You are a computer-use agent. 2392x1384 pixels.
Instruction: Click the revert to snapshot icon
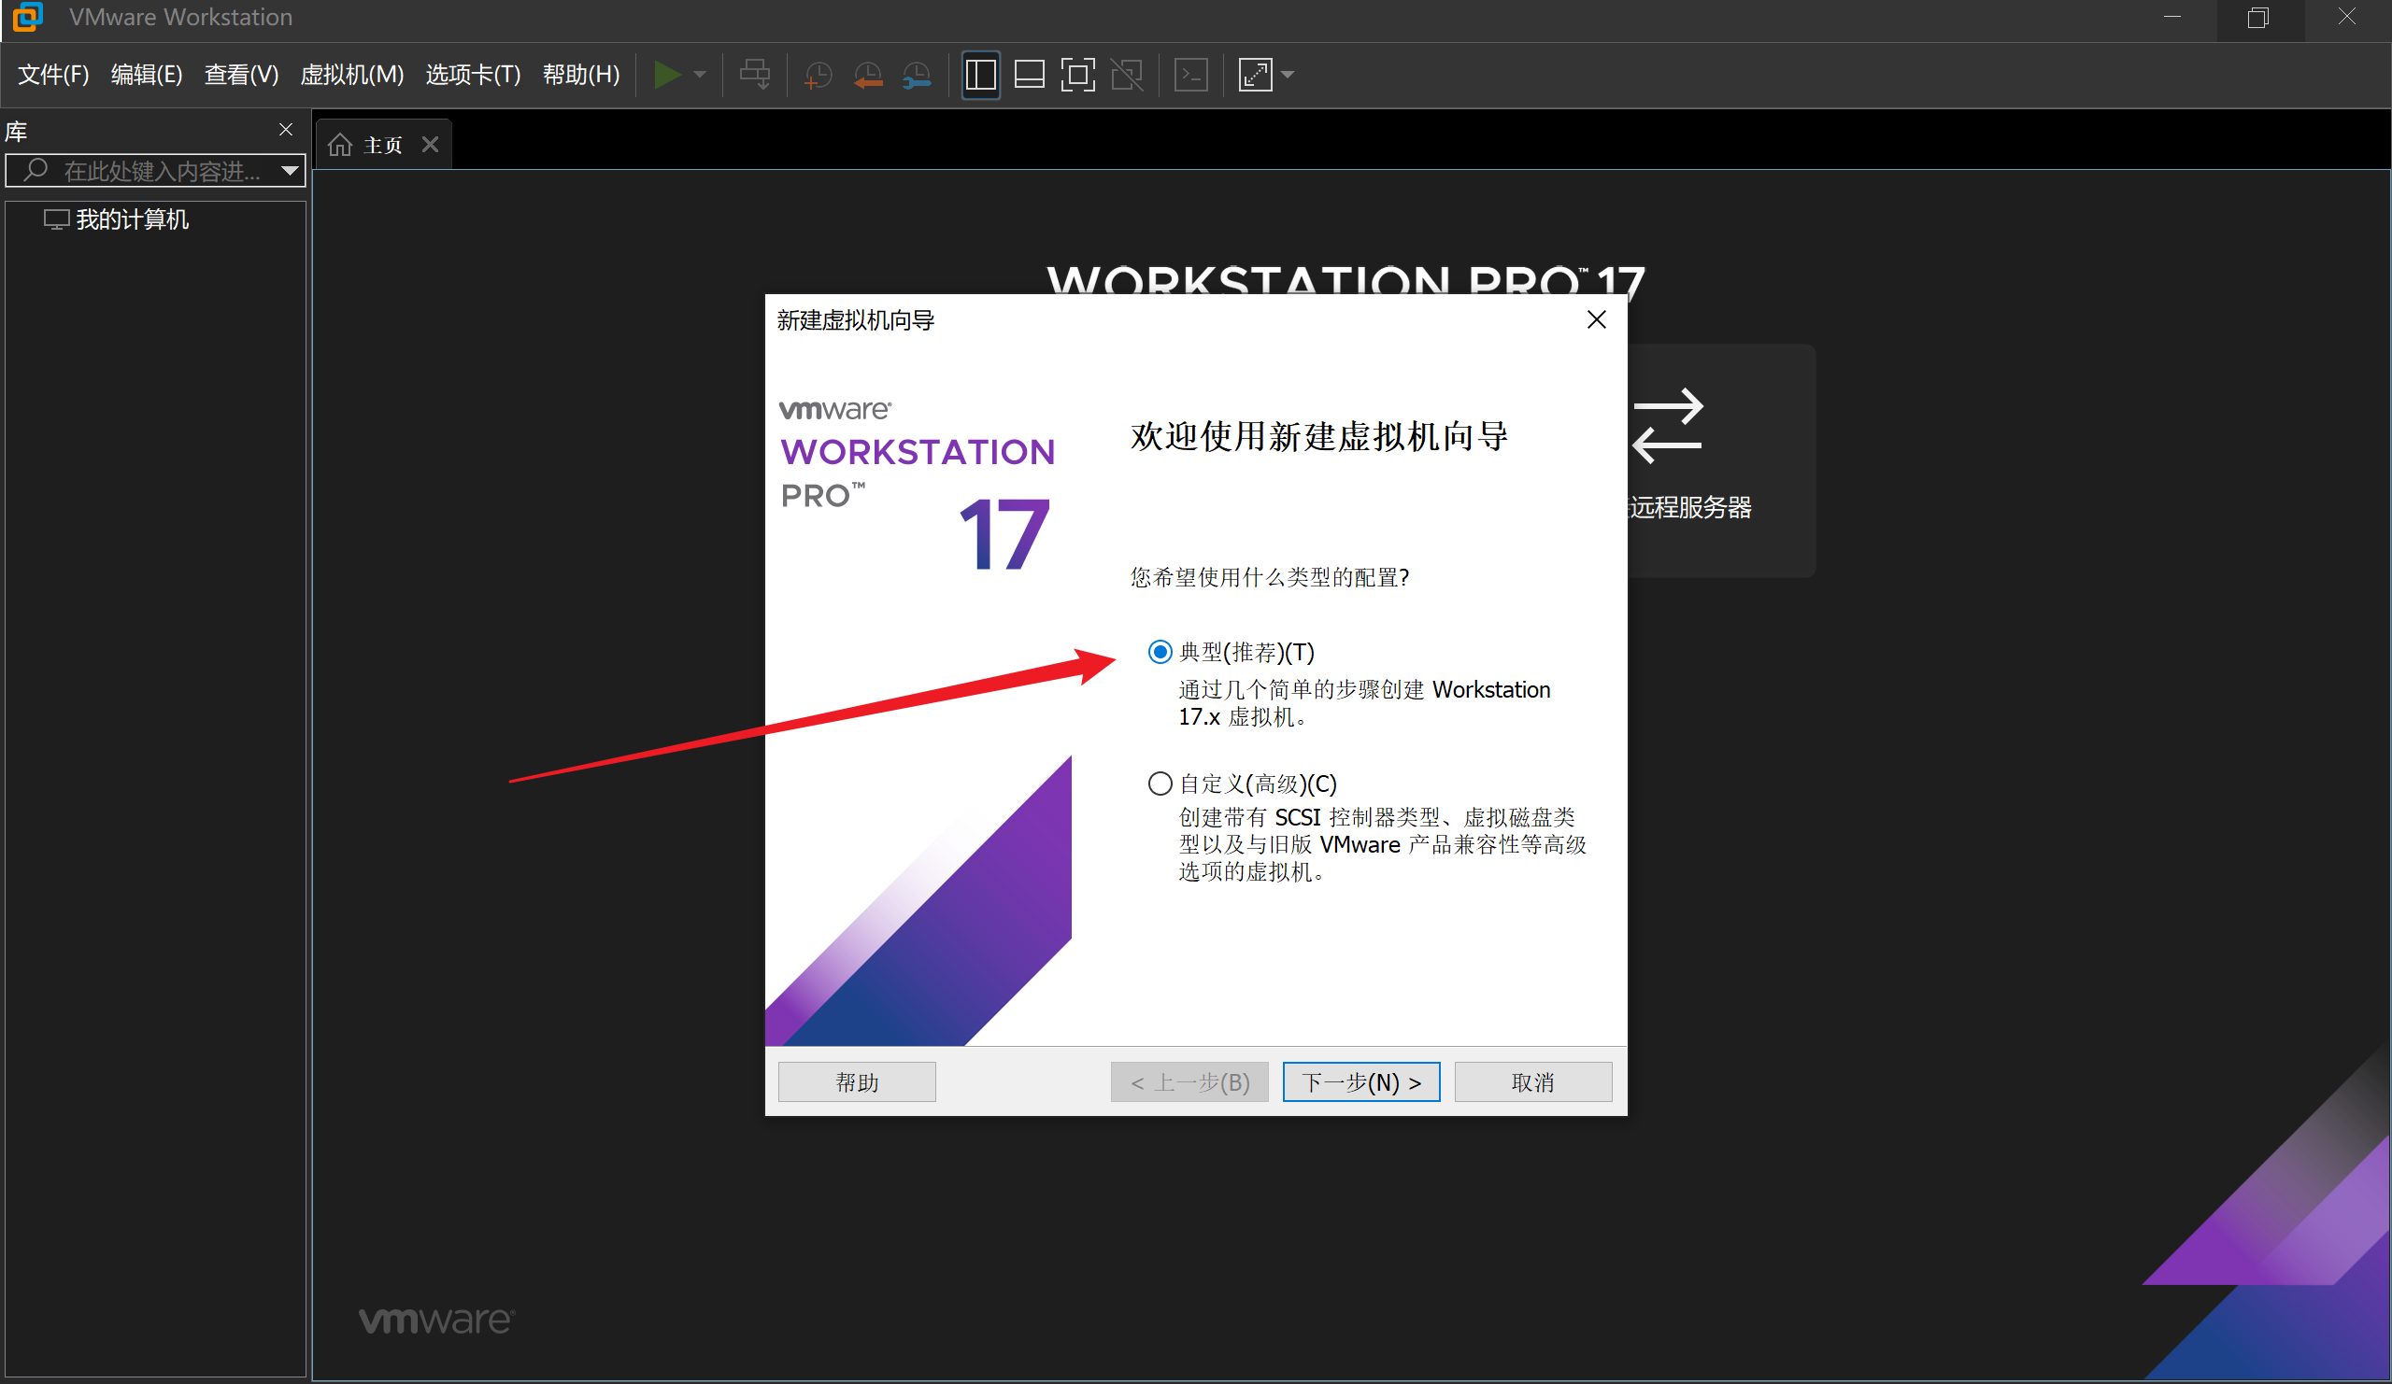pos(868,75)
